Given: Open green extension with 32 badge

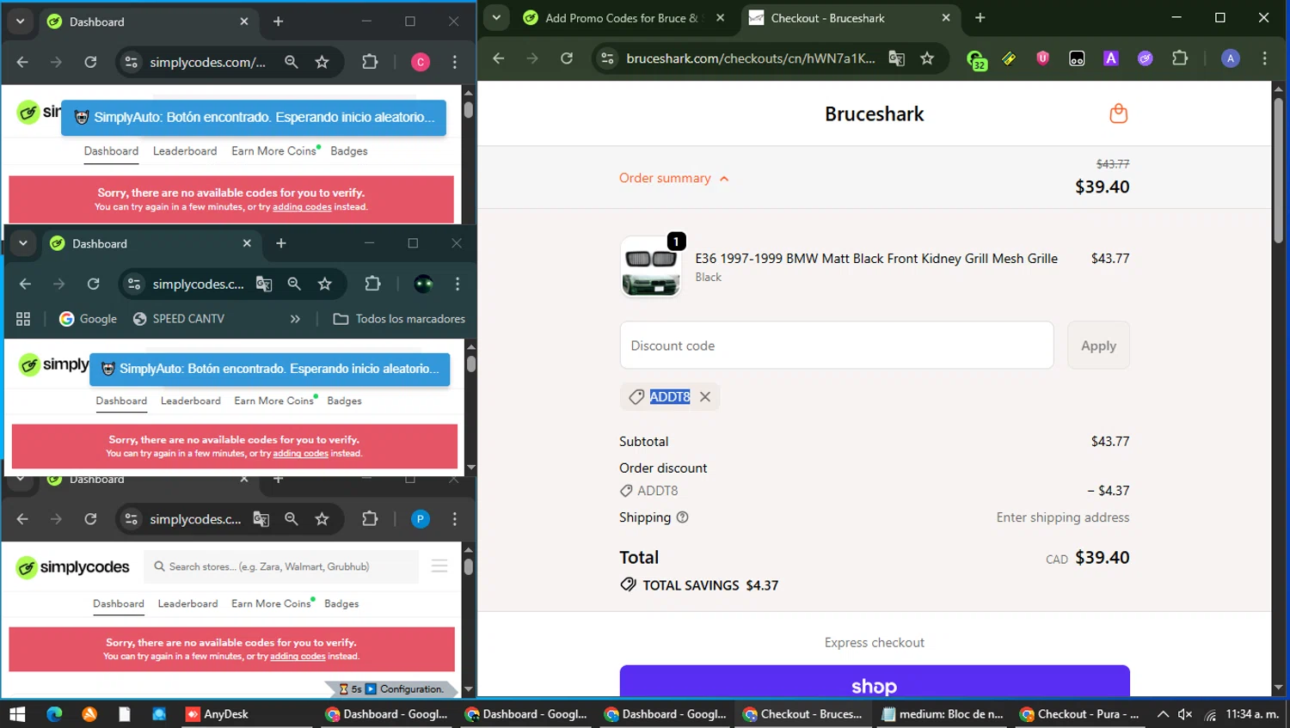Looking at the screenshot, I should tap(976, 59).
